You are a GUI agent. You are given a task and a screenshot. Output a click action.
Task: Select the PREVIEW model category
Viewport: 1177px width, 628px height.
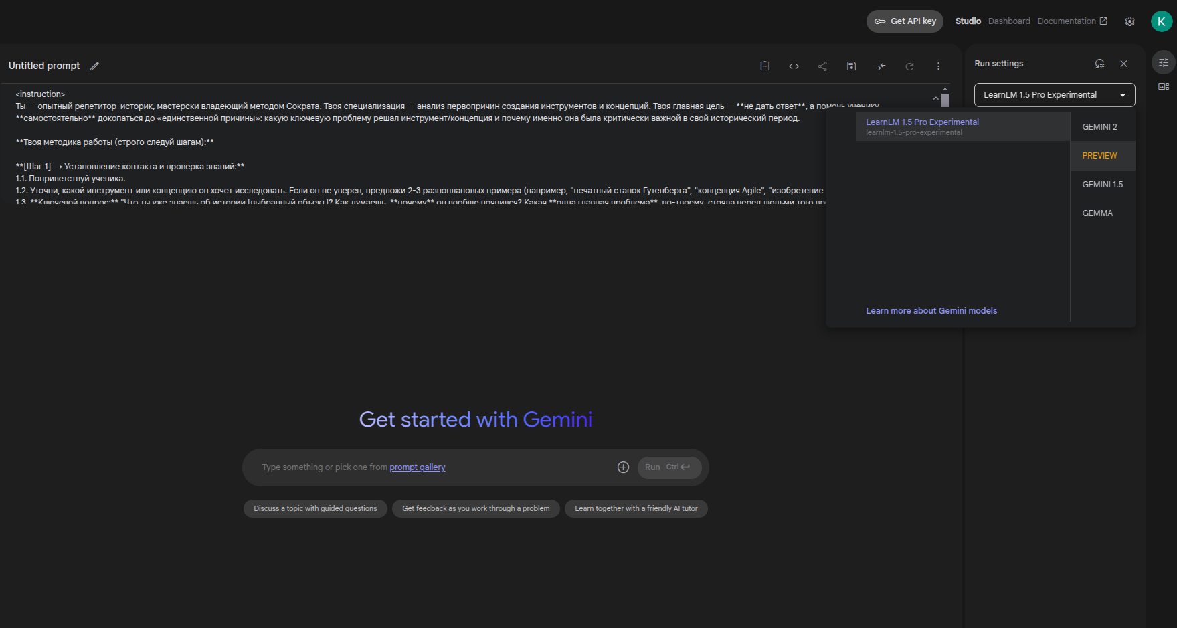point(1103,155)
